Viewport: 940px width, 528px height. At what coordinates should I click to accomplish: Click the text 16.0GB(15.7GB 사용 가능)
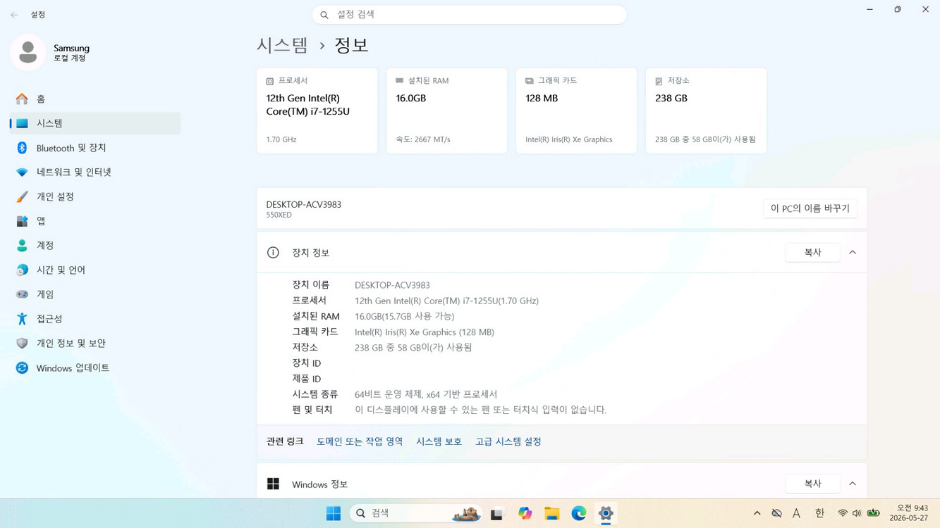pos(405,316)
